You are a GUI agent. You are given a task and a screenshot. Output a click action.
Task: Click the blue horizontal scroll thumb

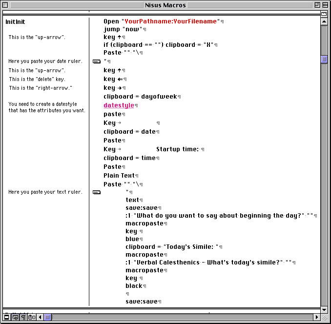[x=47, y=317]
